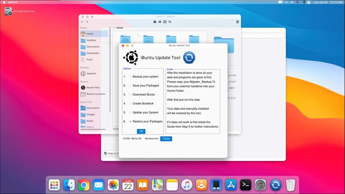Open Launchpad from the dock
Screen dimensions: 345x194
[54, 185]
